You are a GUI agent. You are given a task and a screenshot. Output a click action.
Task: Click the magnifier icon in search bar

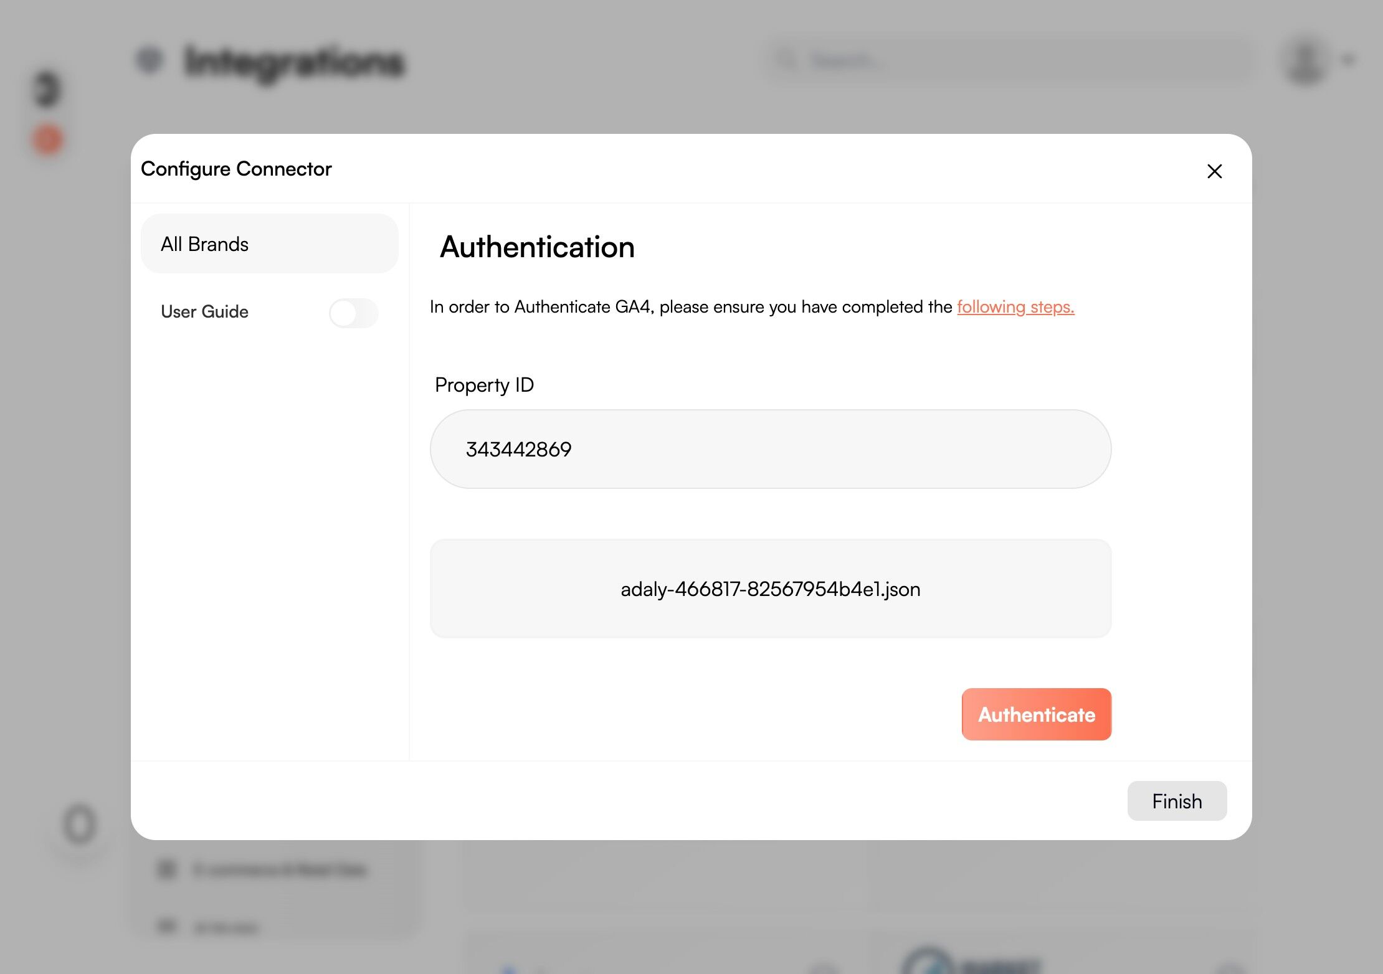pyautogui.click(x=787, y=60)
